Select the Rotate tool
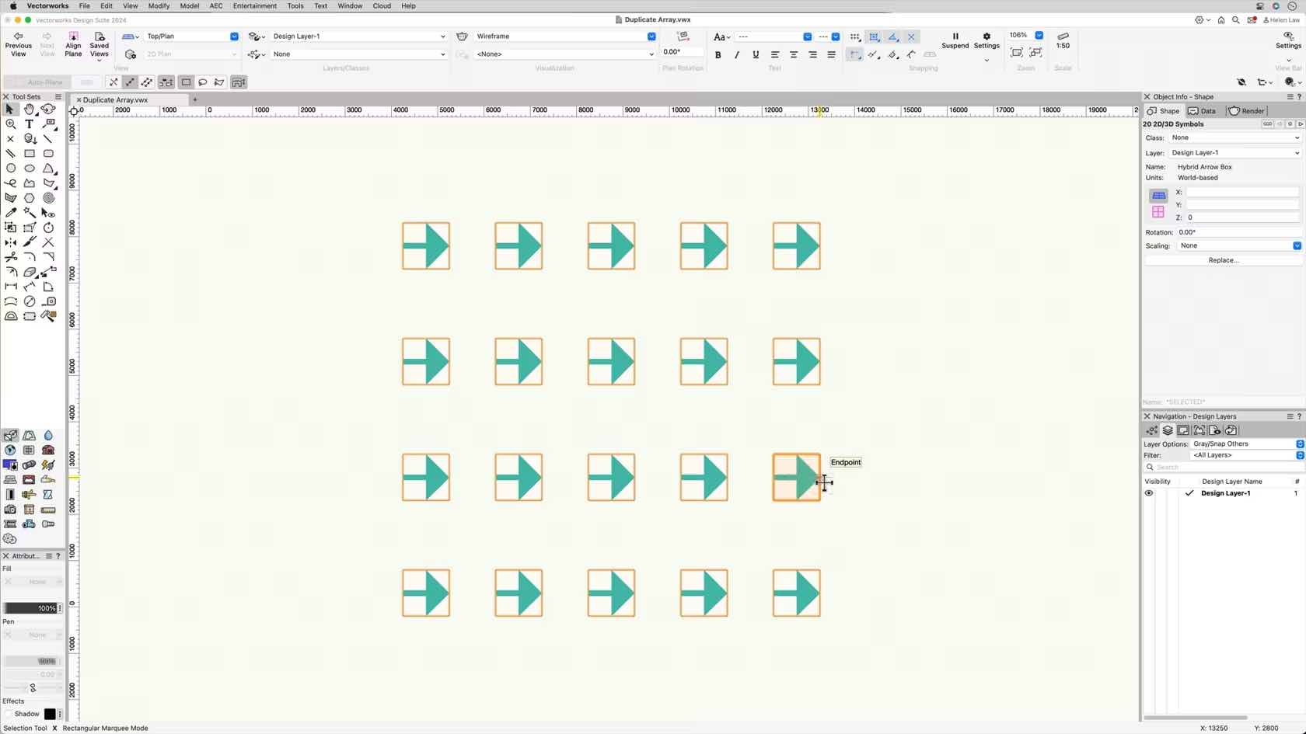 [48, 228]
